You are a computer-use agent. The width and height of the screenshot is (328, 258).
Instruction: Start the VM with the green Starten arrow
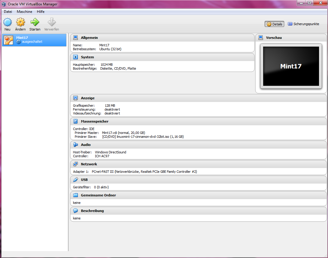tap(35, 22)
